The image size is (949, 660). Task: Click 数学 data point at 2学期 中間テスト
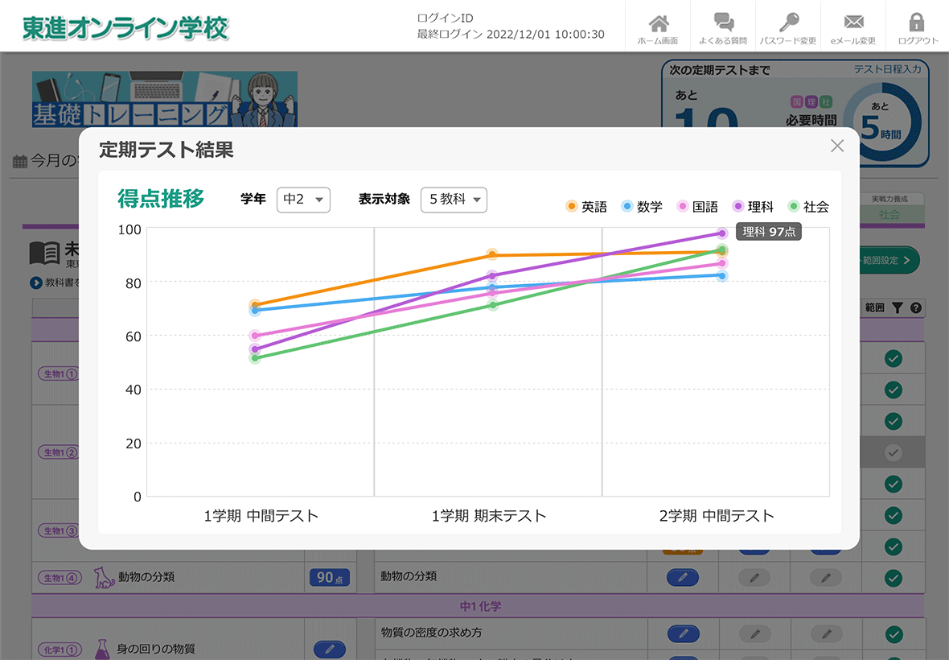point(722,276)
